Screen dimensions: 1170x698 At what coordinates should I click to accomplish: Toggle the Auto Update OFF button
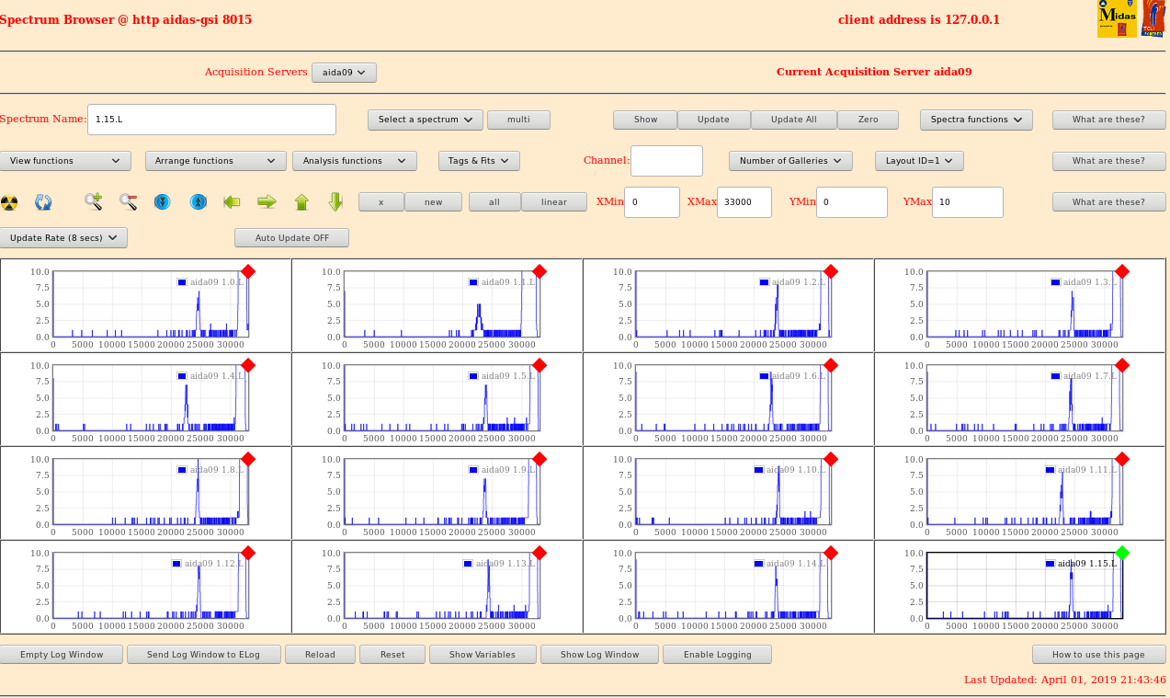pyautogui.click(x=291, y=238)
